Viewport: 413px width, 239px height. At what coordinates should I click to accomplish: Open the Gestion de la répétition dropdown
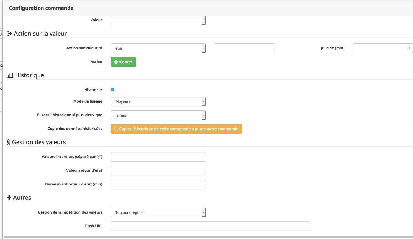(158, 212)
